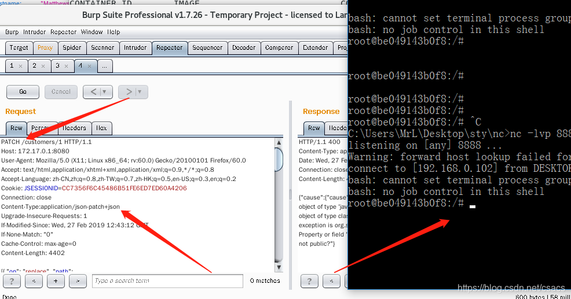Click the User-Agent header line

coord(123,160)
